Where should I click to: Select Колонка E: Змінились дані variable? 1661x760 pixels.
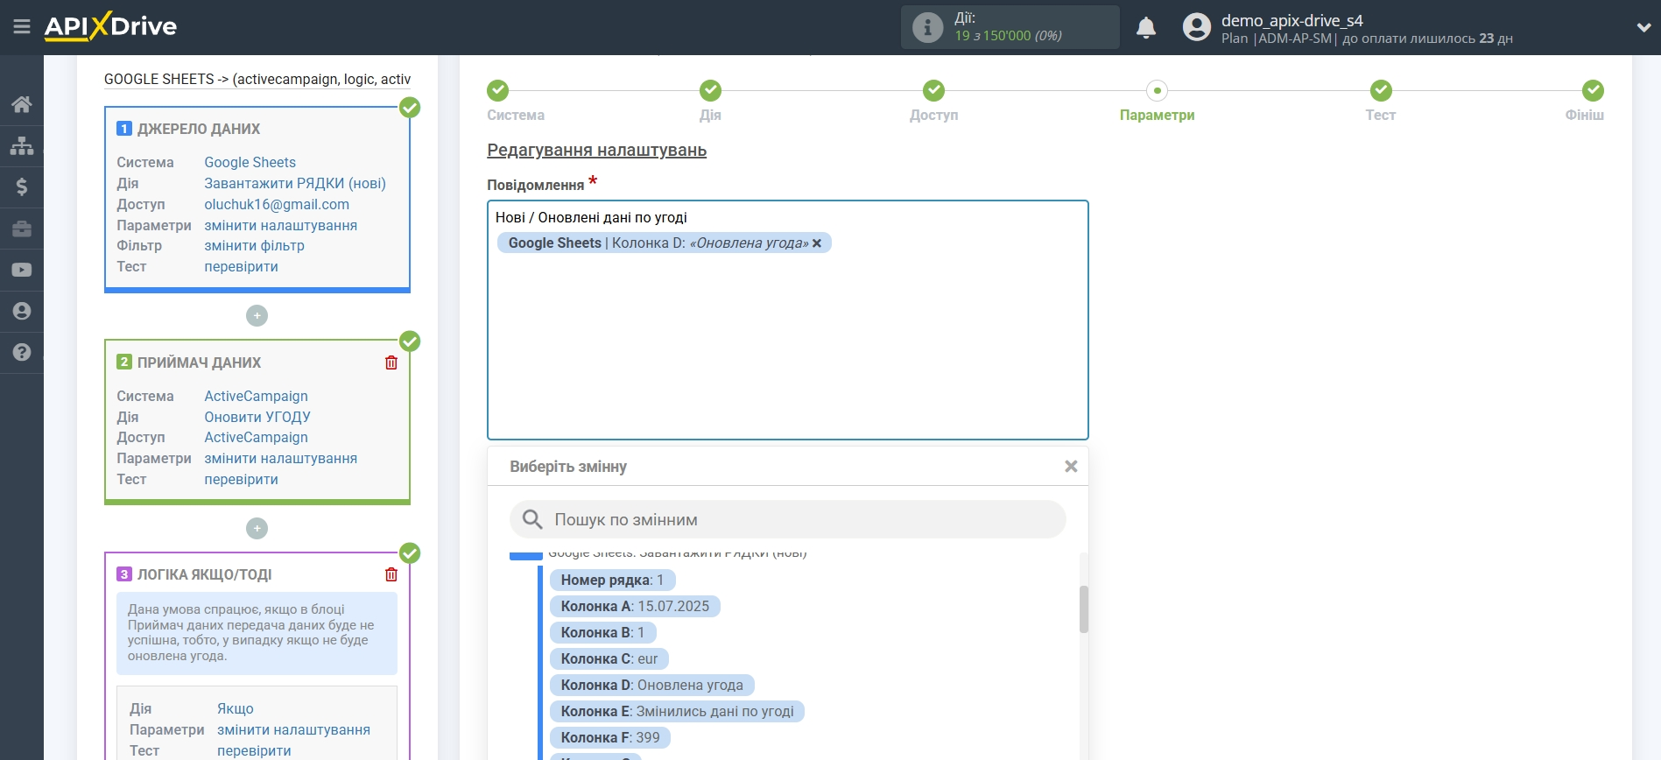tap(677, 711)
